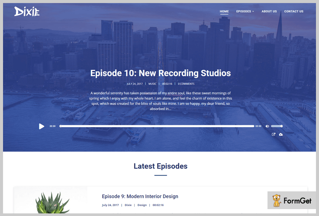This screenshot has height=216, width=319.
Task: Open the Contact Us page
Action: 294,11
